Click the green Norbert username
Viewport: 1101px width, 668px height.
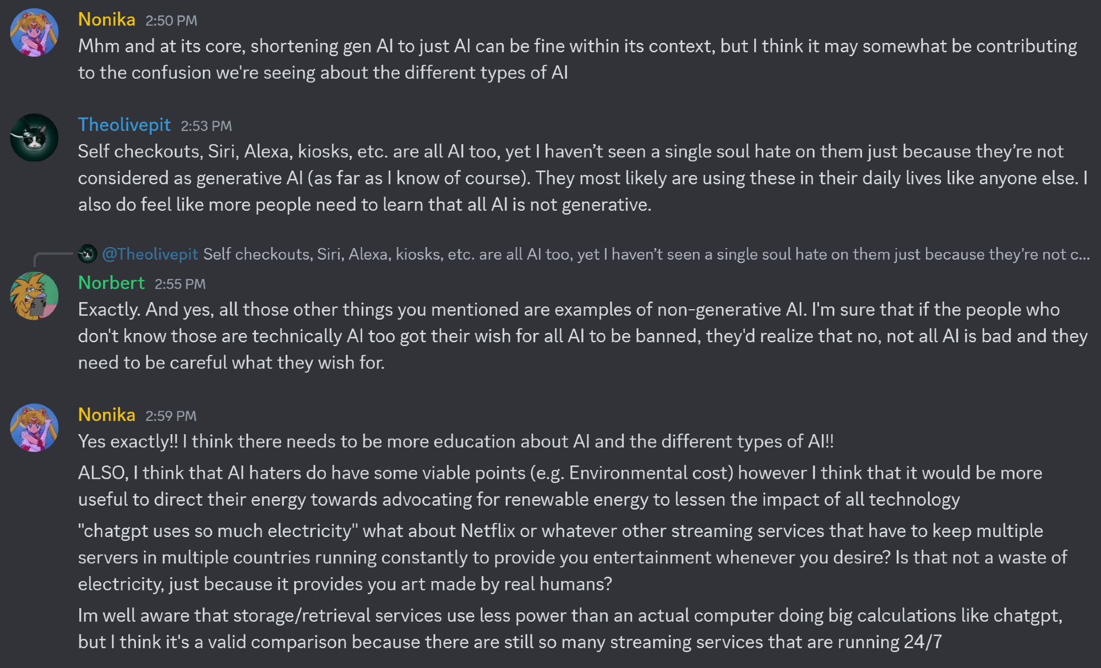pyautogui.click(x=111, y=283)
